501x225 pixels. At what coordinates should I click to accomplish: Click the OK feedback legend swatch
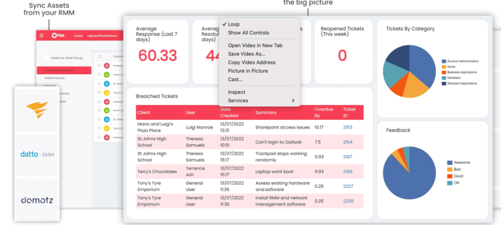tap(450, 183)
